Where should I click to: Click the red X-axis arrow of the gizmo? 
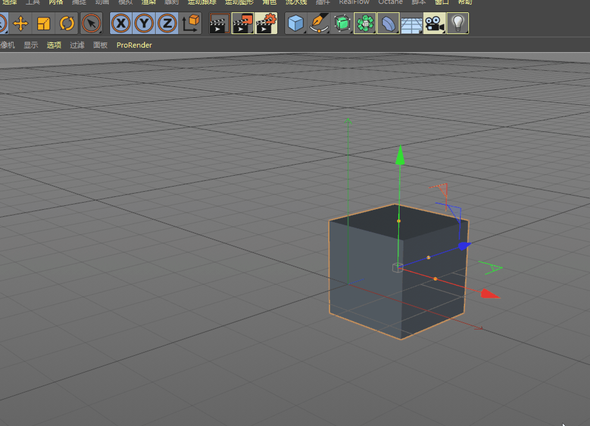click(490, 294)
